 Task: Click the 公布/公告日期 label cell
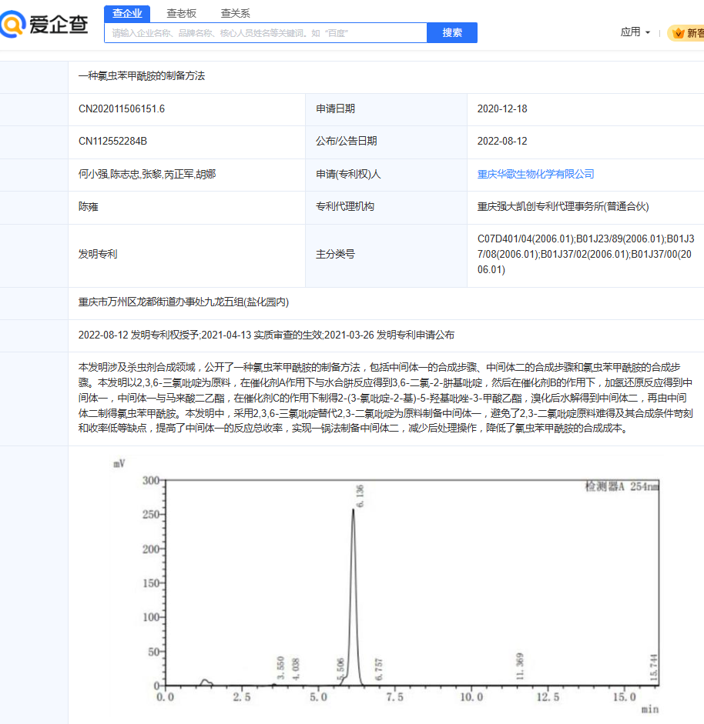[x=386, y=142]
